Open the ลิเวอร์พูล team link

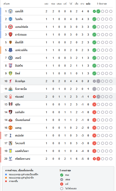(20, 81)
